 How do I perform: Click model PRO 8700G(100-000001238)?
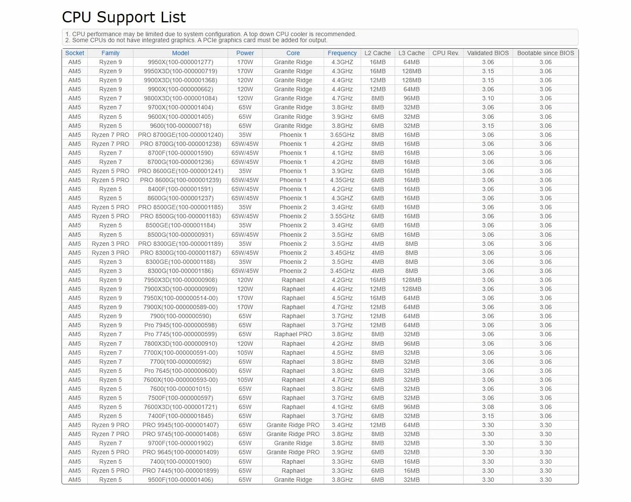coord(180,144)
